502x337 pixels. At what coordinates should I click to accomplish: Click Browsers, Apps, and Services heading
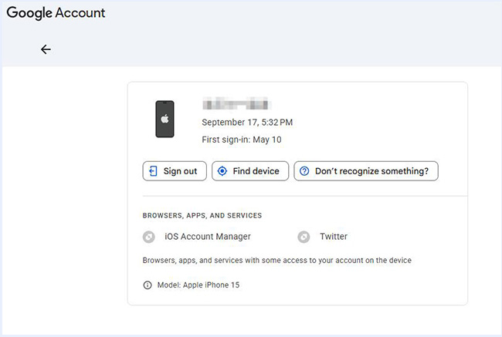point(202,215)
